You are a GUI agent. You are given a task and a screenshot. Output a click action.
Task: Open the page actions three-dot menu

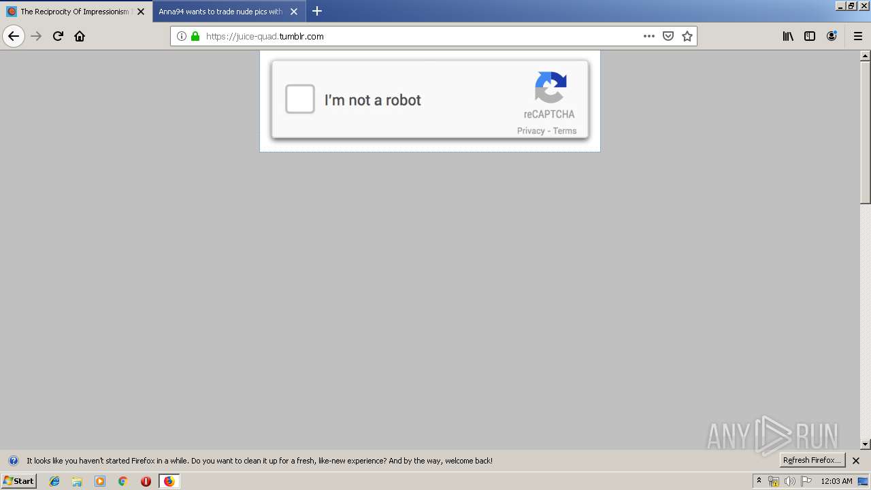pyautogui.click(x=648, y=36)
